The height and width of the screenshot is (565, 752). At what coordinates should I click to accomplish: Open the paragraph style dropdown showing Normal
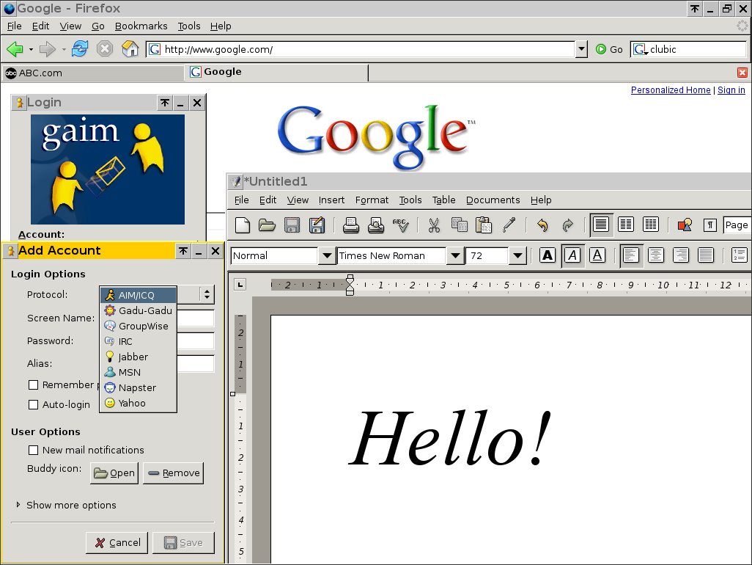327,256
